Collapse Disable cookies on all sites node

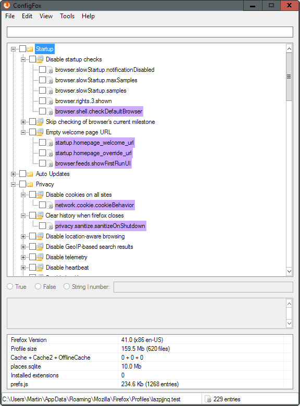pyautogui.click(x=23, y=195)
